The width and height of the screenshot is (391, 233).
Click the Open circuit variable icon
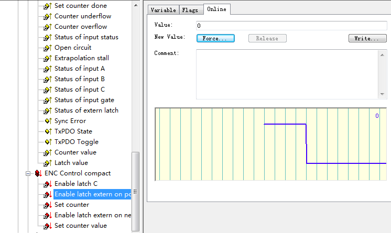(x=48, y=48)
